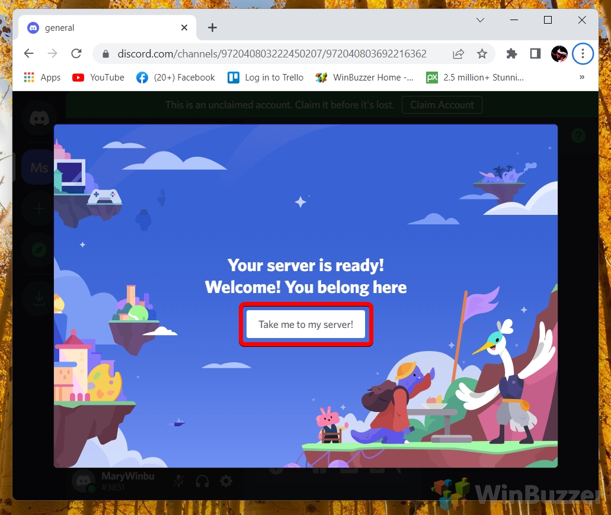
Task: Click Claim Account button in the banner
Action: [x=442, y=105]
